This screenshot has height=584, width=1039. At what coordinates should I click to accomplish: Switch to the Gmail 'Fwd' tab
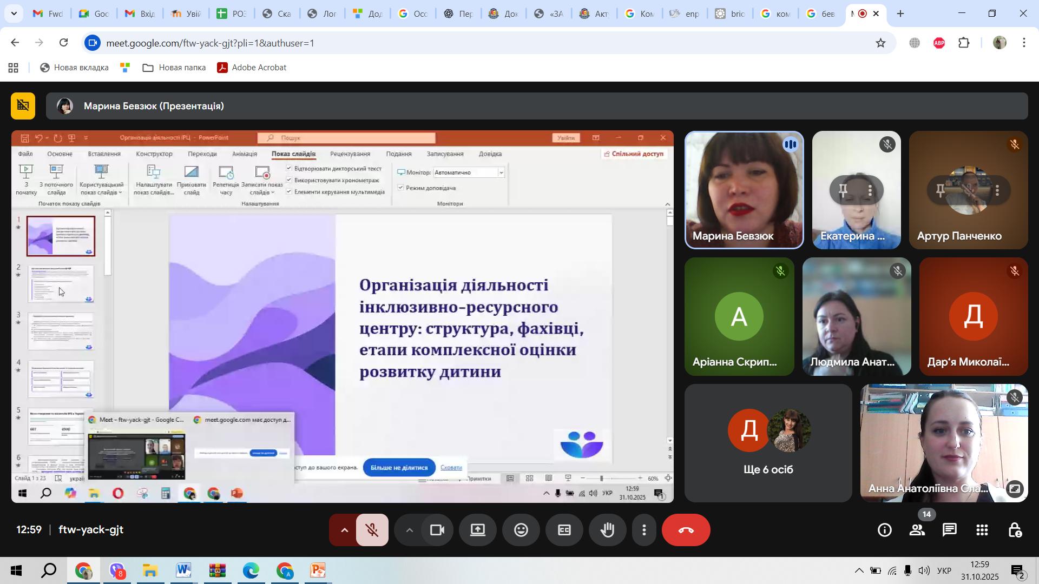tap(48, 14)
